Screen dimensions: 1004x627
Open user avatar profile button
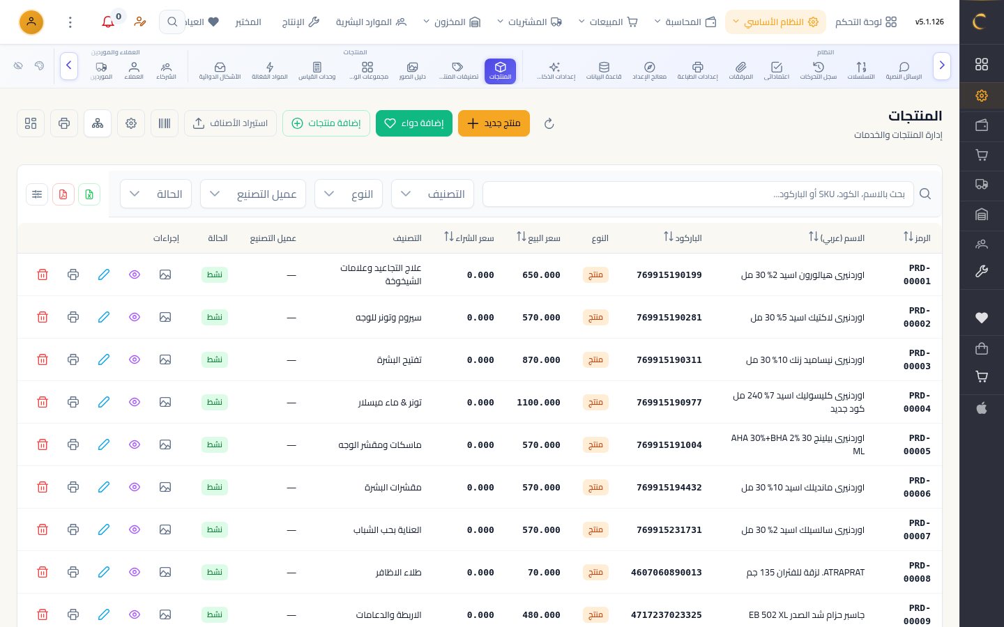coord(31,22)
